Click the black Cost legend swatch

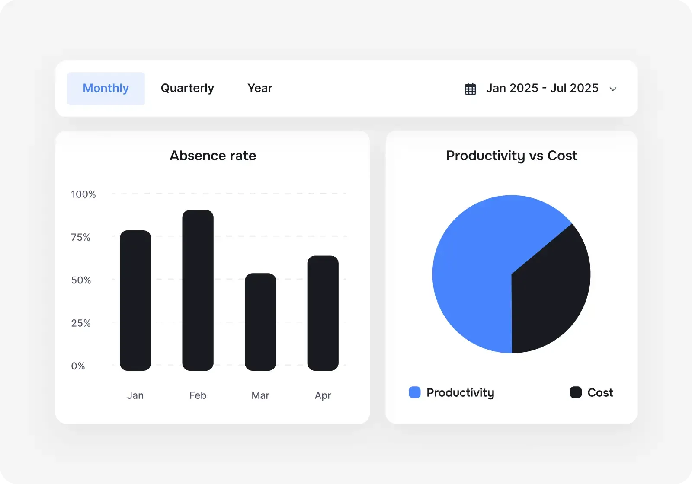[x=576, y=392]
